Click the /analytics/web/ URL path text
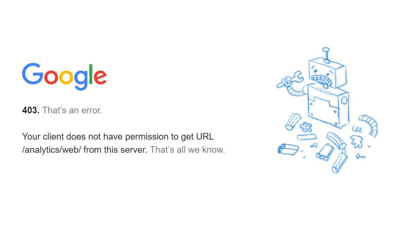 pos(52,150)
